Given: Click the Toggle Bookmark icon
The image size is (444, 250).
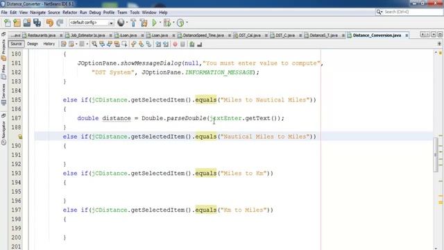Looking at the screenshot, I should click(x=148, y=44).
